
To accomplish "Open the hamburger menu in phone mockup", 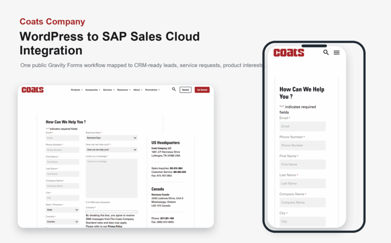I will click(x=337, y=52).
